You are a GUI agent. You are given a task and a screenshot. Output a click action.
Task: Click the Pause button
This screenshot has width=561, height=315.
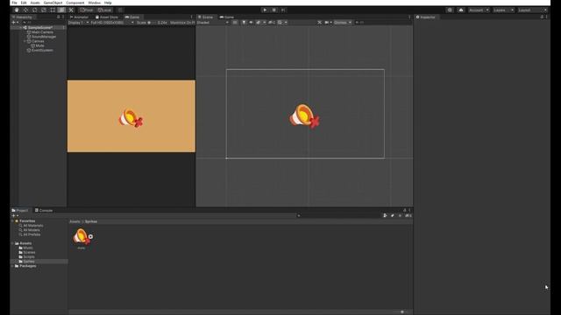274,10
